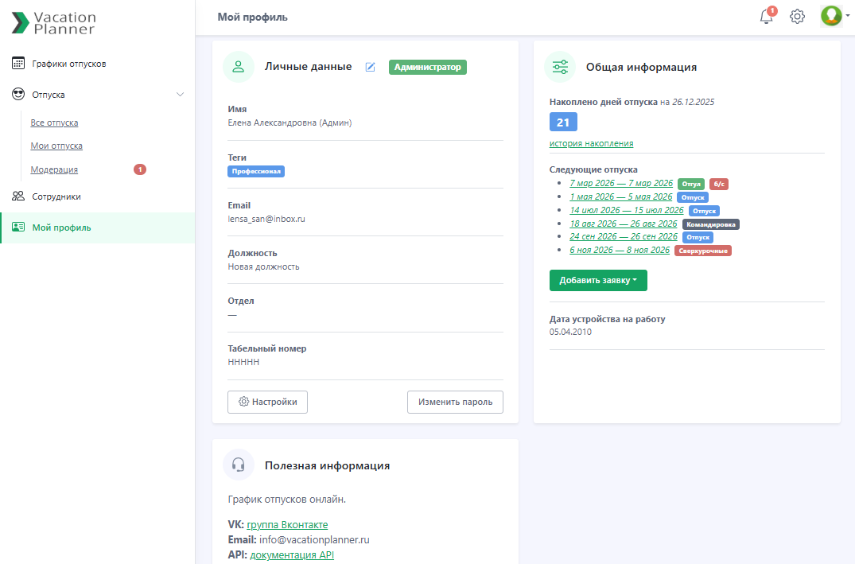Click the pencil edit icon beside Личные данные

pyautogui.click(x=370, y=68)
